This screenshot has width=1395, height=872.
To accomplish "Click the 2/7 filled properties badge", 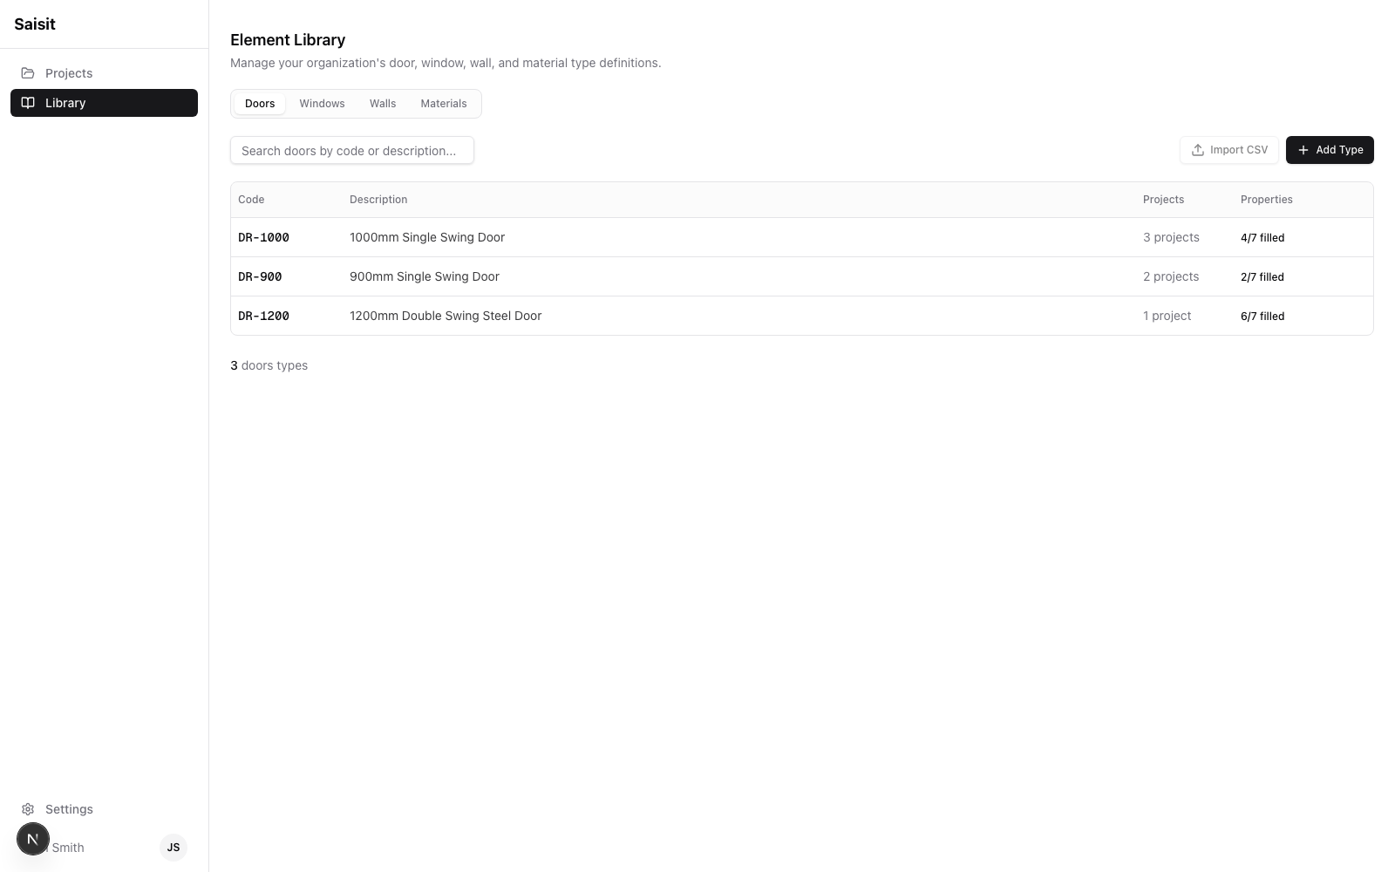I will [1262, 276].
